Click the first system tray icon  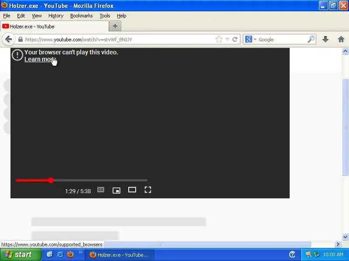(x=308, y=254)
